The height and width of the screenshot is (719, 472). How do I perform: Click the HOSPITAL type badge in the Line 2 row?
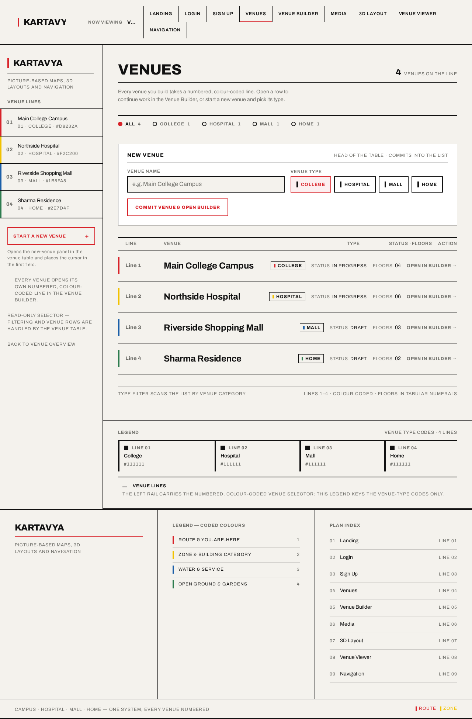point(287,297)
